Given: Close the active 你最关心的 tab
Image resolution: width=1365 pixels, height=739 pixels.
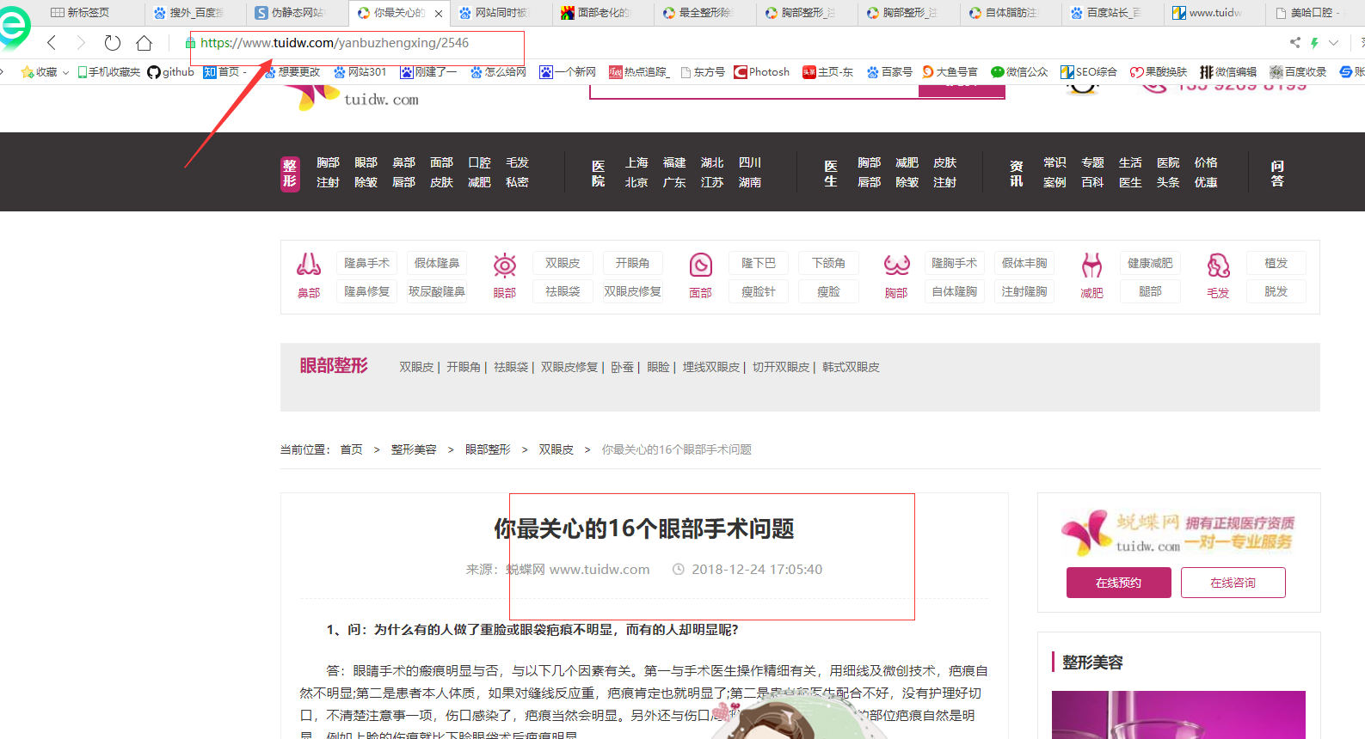Looking at the screenshot, I should point(439,14).
